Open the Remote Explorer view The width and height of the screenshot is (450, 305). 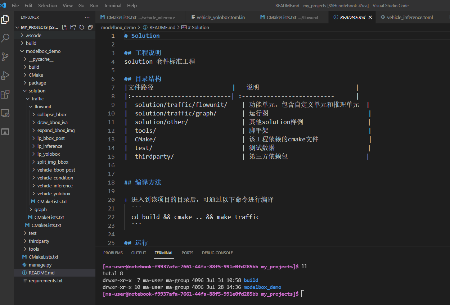tap(5, 113)
